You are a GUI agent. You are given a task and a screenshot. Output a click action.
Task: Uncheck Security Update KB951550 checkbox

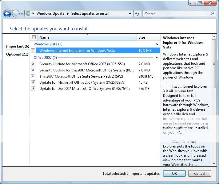pyautogui.click(x=33, y=64)
